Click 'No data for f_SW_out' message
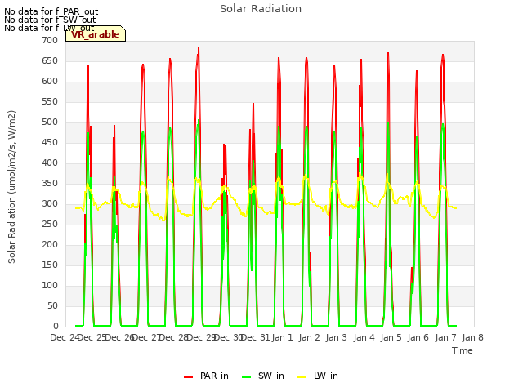 [x=50, y=20]
